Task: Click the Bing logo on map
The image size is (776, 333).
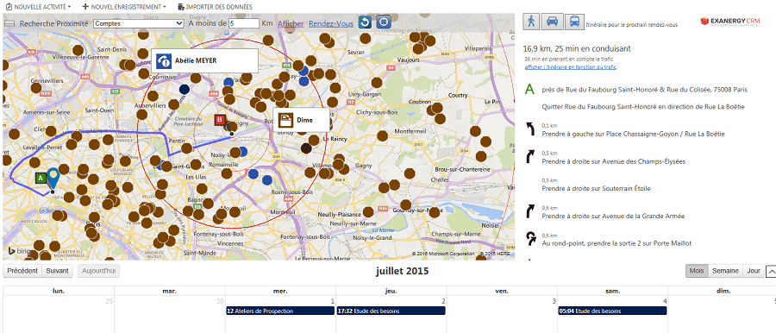Action: pyautogui.click(x=20, y=251)
